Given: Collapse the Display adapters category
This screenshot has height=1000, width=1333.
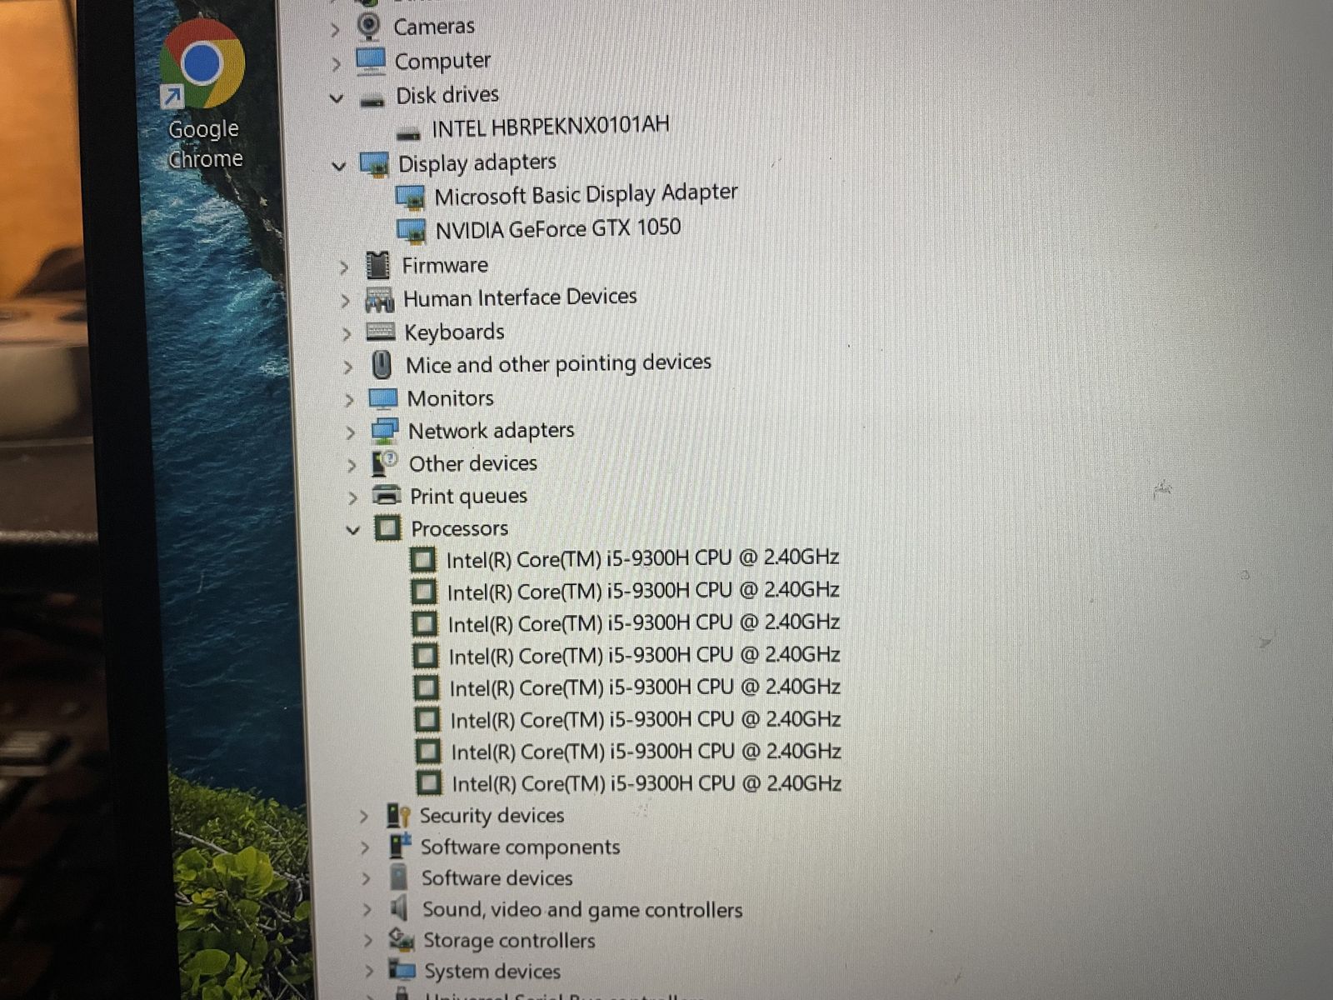Looking at the screenshot, I should [338, 166].
